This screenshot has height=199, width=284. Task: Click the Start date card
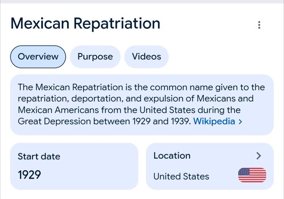click(74, 166)
